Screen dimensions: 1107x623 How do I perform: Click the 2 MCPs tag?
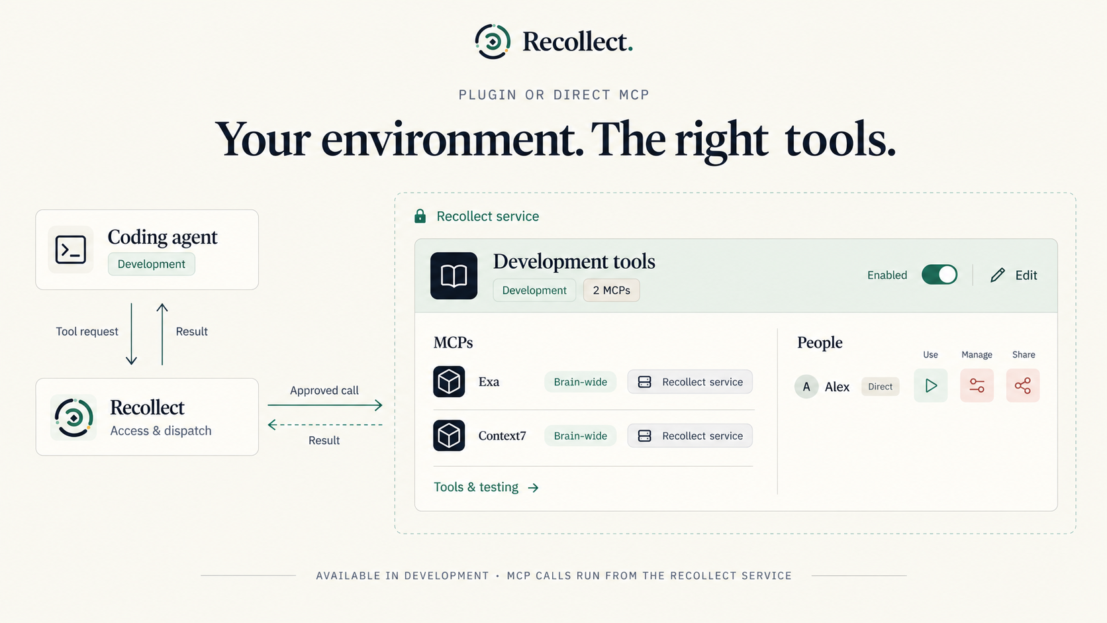point(611,290)
